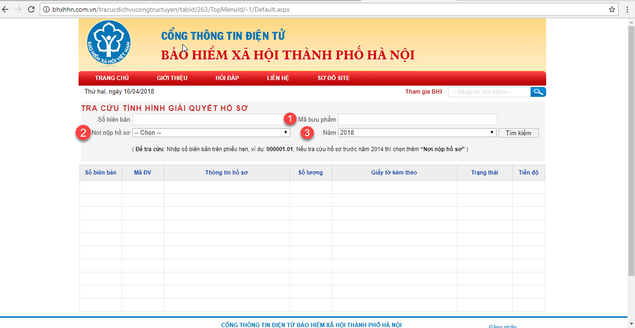Click the address bar URL
This screenshot has height=328, width=635.
click(171, 9)
